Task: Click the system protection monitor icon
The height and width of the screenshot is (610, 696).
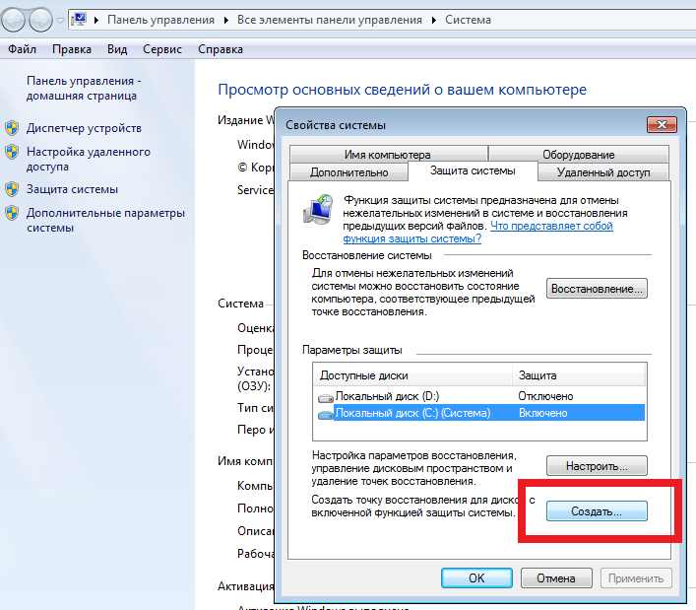Action: (x=318, y=210)
